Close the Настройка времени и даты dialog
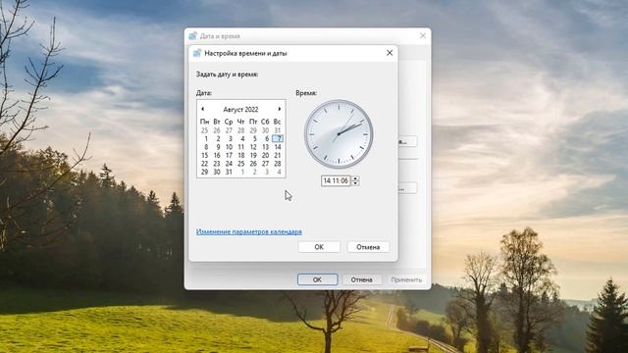 click(x=390, y=53)
